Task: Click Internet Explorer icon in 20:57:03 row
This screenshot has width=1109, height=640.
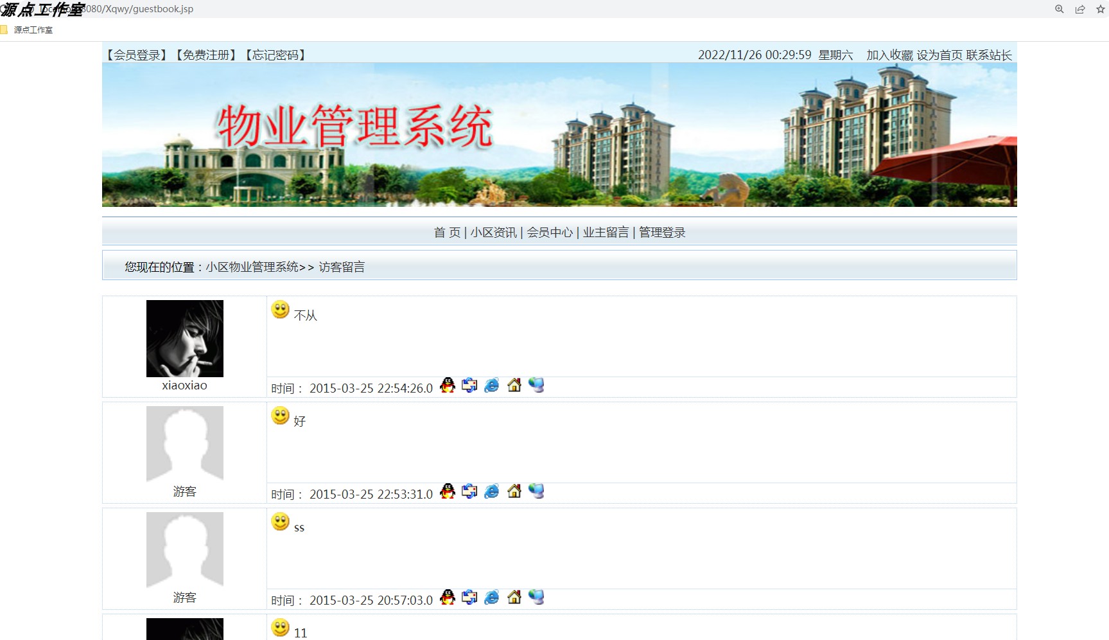Action: coord(491,598)
